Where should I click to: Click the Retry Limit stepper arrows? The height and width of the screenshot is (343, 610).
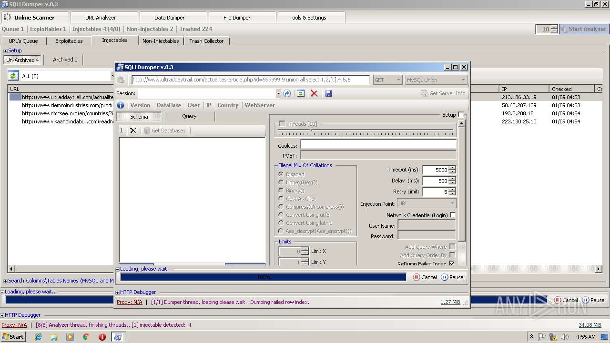coord(452,192)
